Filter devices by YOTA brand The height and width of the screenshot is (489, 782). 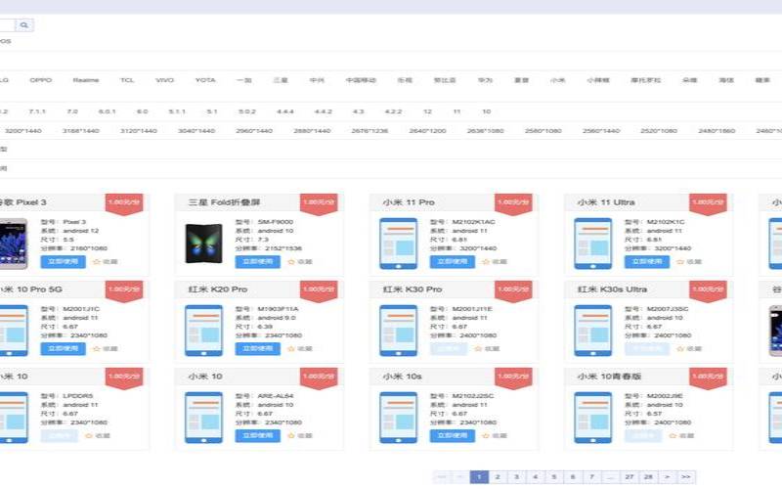tap(205, 80)
